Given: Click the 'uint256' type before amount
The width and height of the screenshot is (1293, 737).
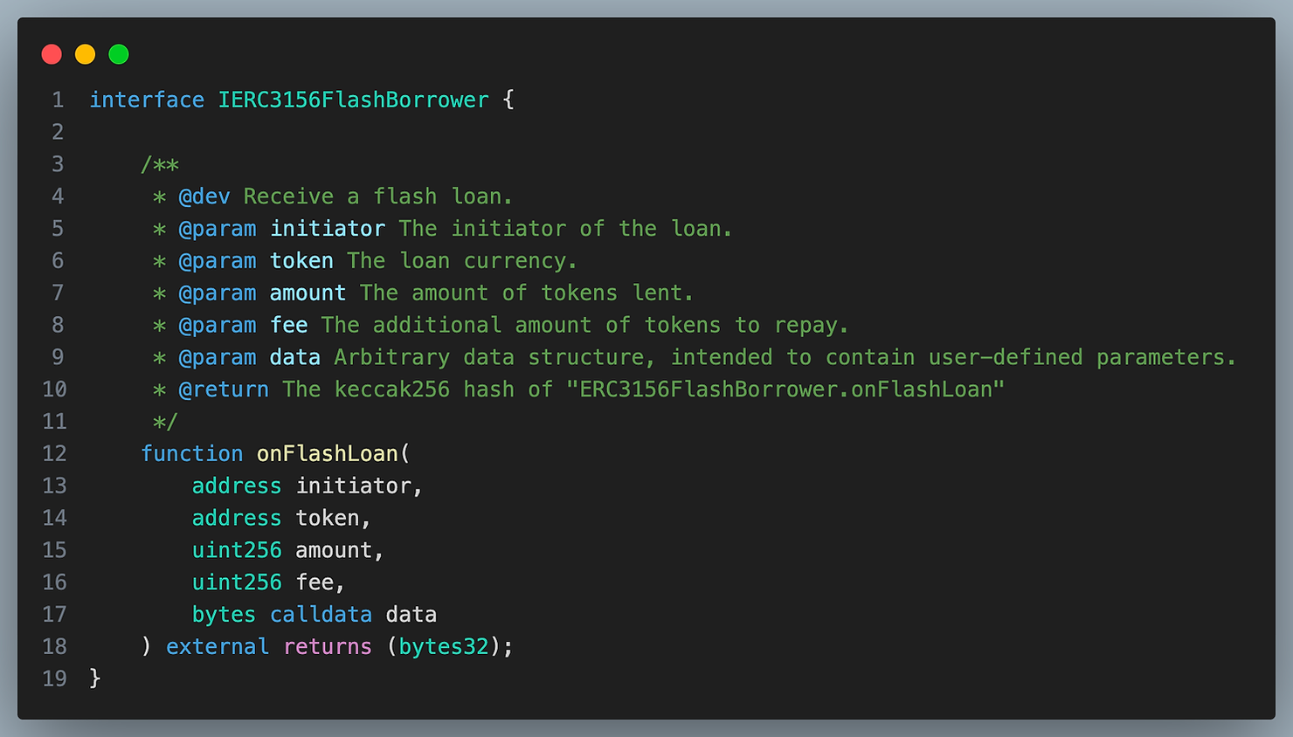Looking at the screenshot, I should (x=237, y=551).
